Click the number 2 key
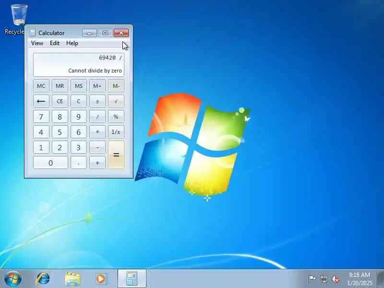The width and height of the screenshot is (384, 288). (60, 147)
